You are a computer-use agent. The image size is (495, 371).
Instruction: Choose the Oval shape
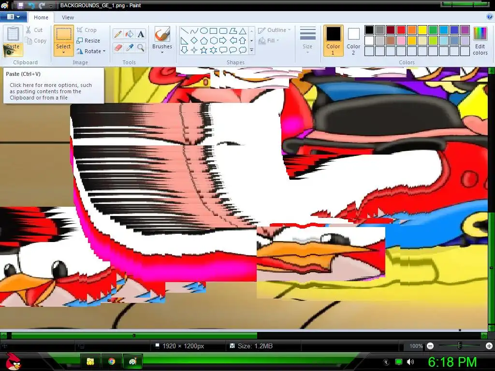[204, 31]
